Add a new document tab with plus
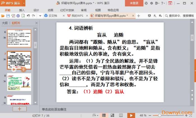 coord(139,16)
